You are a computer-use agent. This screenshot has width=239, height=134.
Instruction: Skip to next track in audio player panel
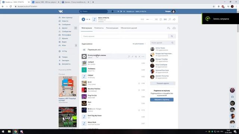pyautogui.click(x=90, y=19)
